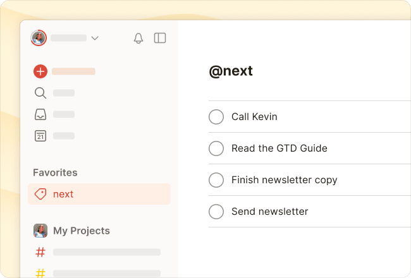
Task: Click the yellow hash project icon
Action: pyautogui.click(x=40, y=273)
